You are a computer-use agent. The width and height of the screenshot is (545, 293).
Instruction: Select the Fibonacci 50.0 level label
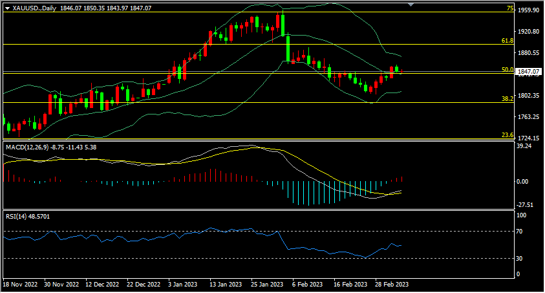(508, 69)
